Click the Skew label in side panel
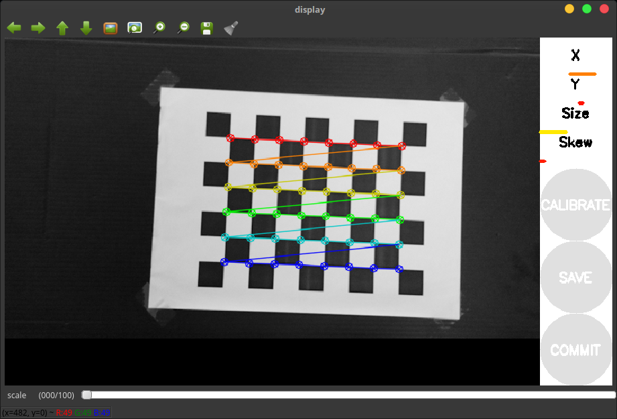The image size is (617, 419). [x=575, y=142]
